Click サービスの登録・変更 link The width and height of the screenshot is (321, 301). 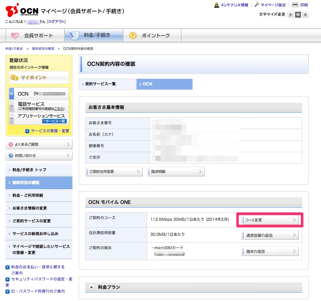click(50, 131)
